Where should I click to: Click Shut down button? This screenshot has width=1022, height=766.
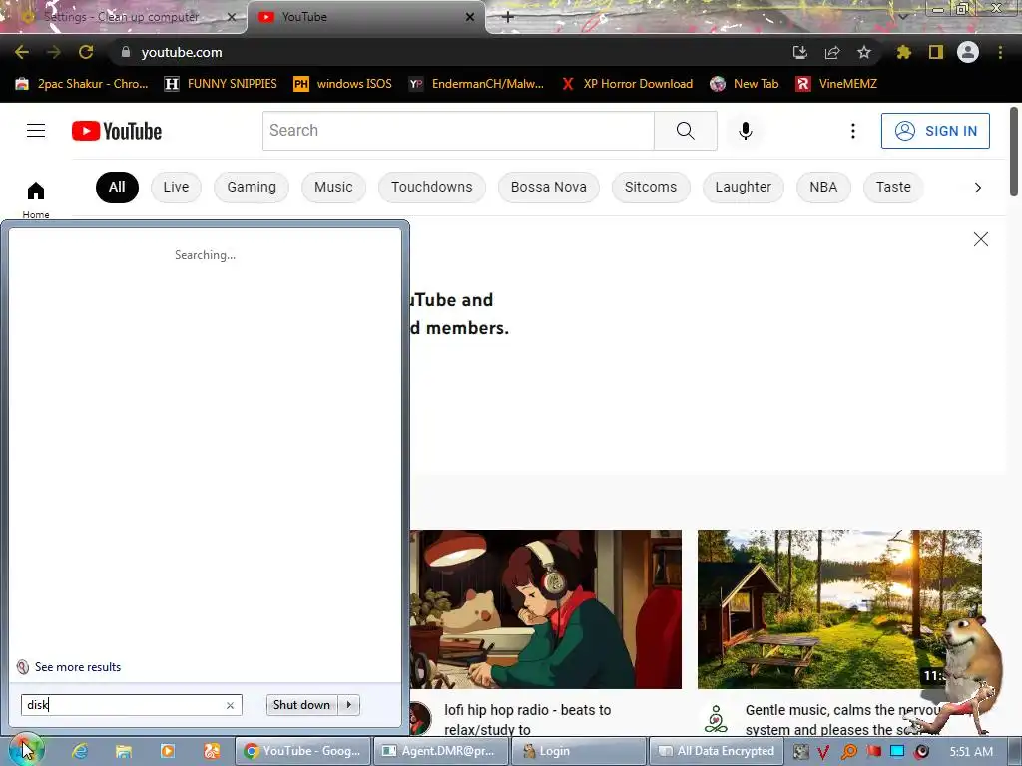pos(301,705)
